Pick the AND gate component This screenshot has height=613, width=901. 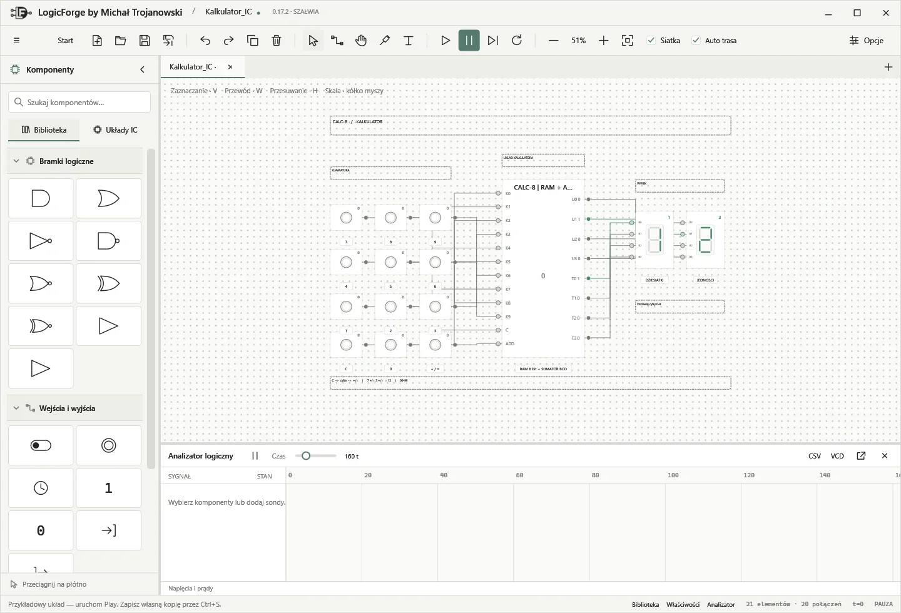[x=41, y=198]
